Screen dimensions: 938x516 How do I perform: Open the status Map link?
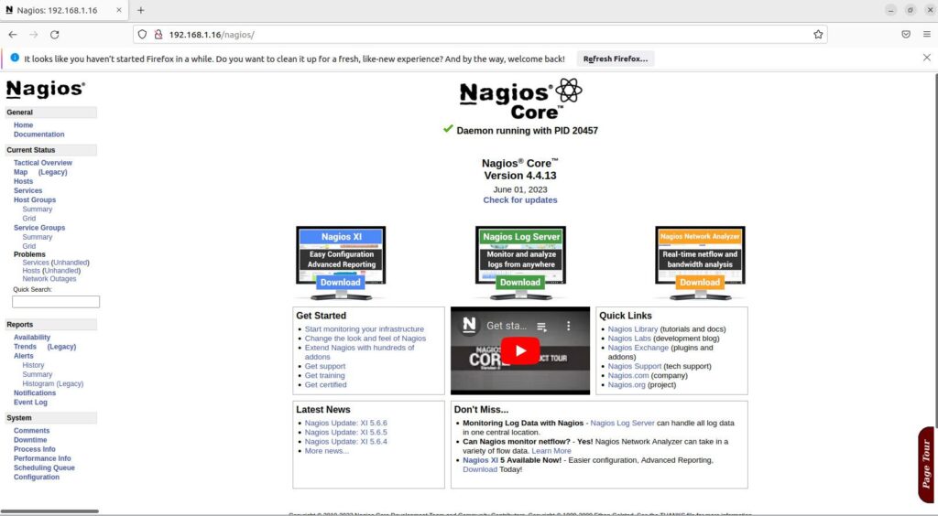coord(20,172)
